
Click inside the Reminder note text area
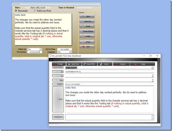point(43,29)
